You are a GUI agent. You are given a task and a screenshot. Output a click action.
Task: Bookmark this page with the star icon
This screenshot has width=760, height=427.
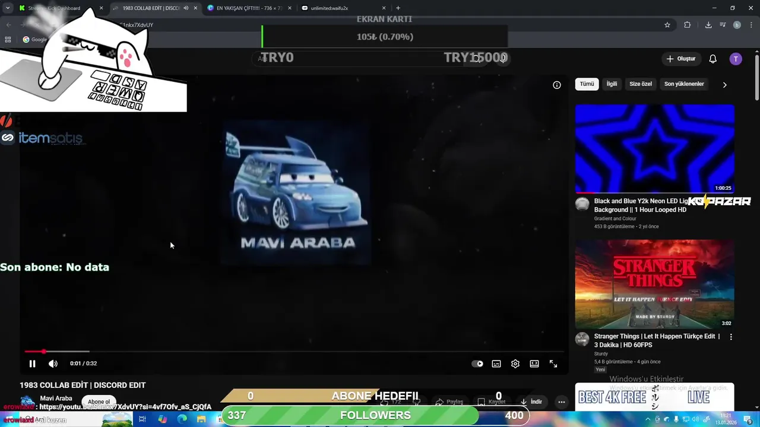(667, 25)
